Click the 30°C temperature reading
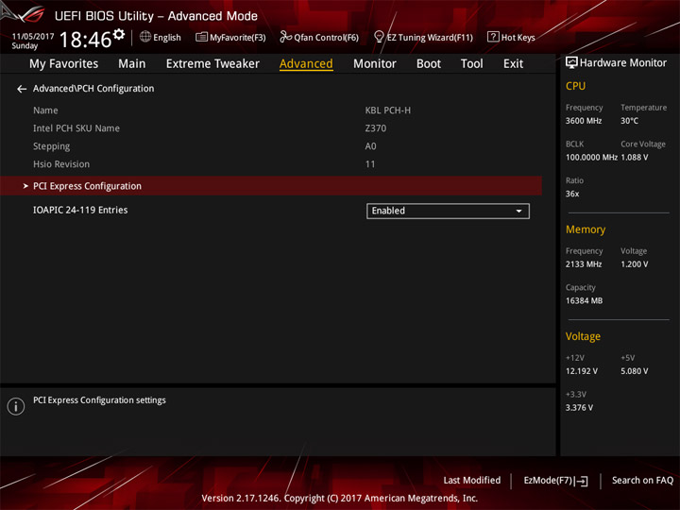Viewport: 680px width, 510px height. 630,121
